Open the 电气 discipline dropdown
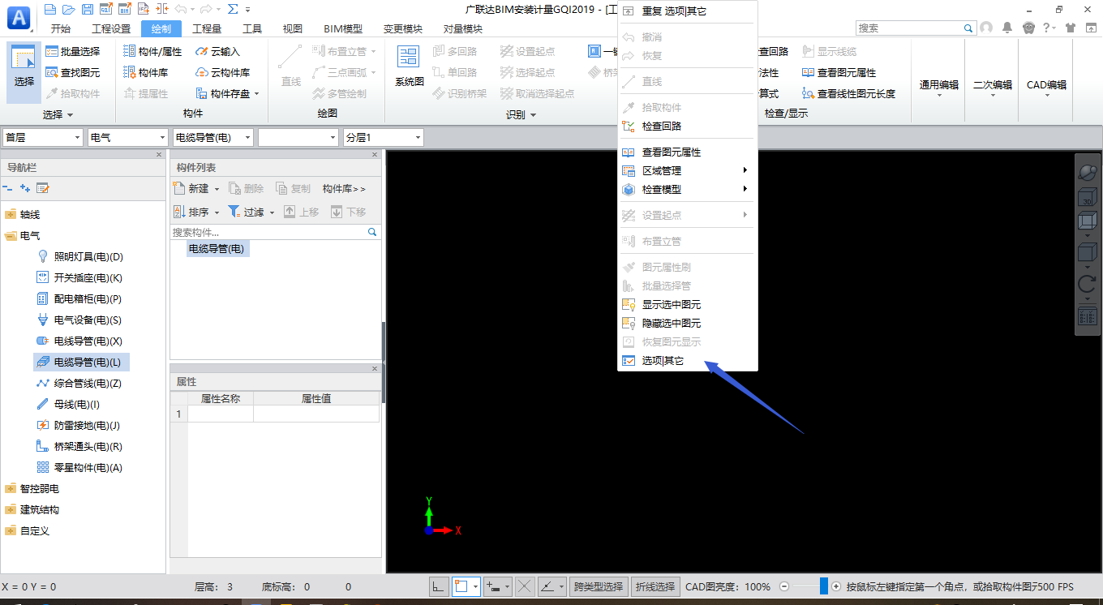 (x=128, y=138)
